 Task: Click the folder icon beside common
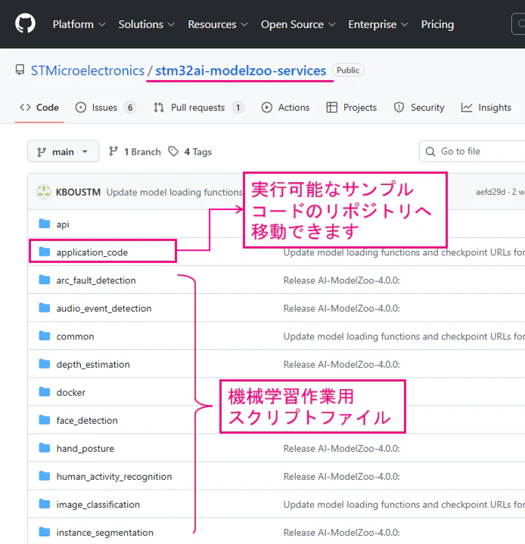(x=45, y=335)
